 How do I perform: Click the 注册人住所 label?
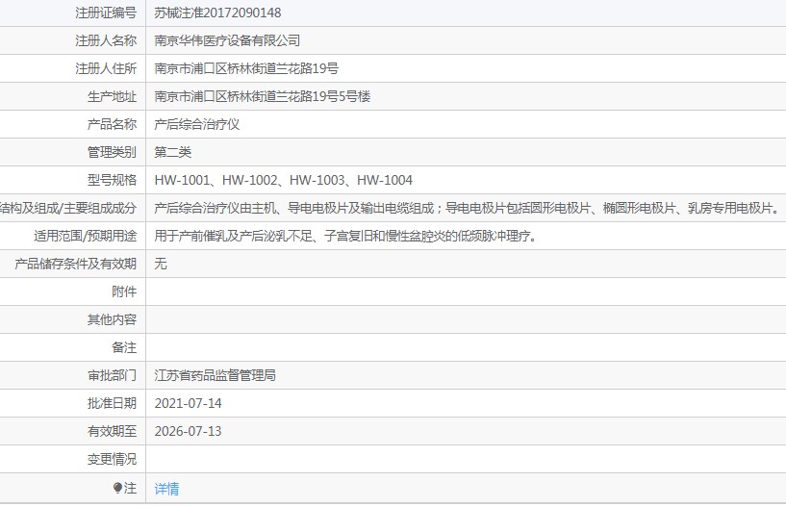(106, 68)
